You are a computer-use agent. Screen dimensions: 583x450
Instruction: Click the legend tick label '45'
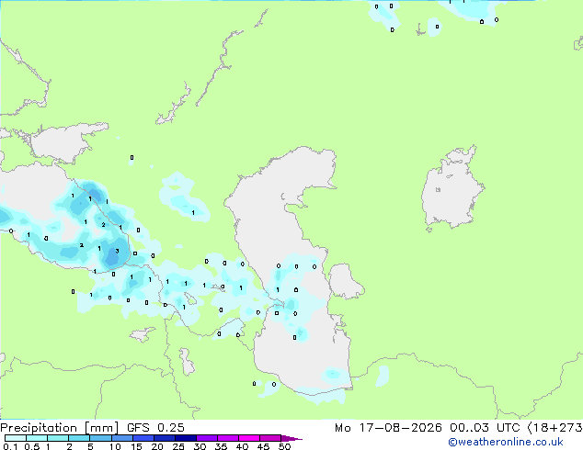point(263,446)
